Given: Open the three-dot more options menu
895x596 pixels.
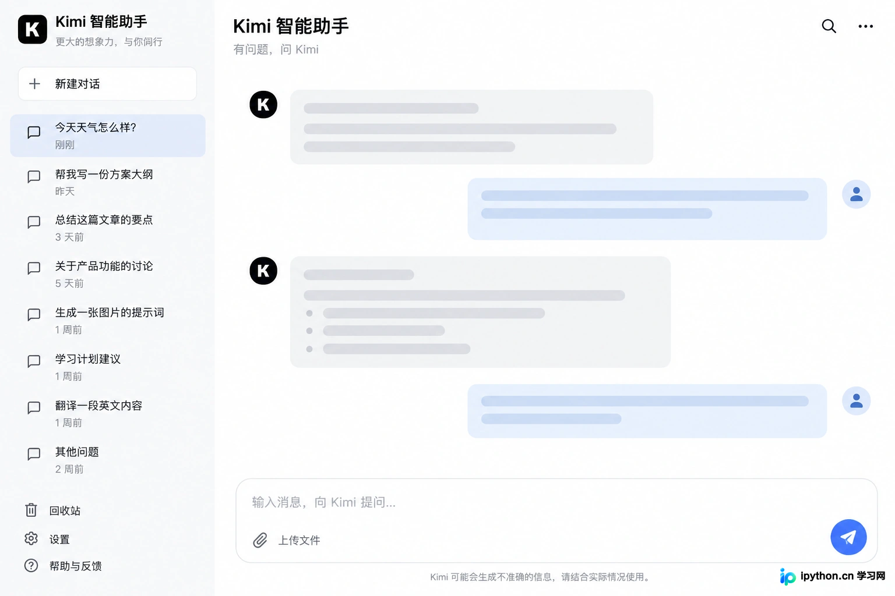Looking at the screenshot, I should (x=866, y=26).
